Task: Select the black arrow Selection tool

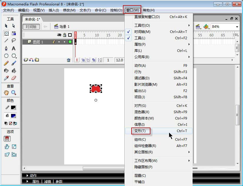Action: 6,26
